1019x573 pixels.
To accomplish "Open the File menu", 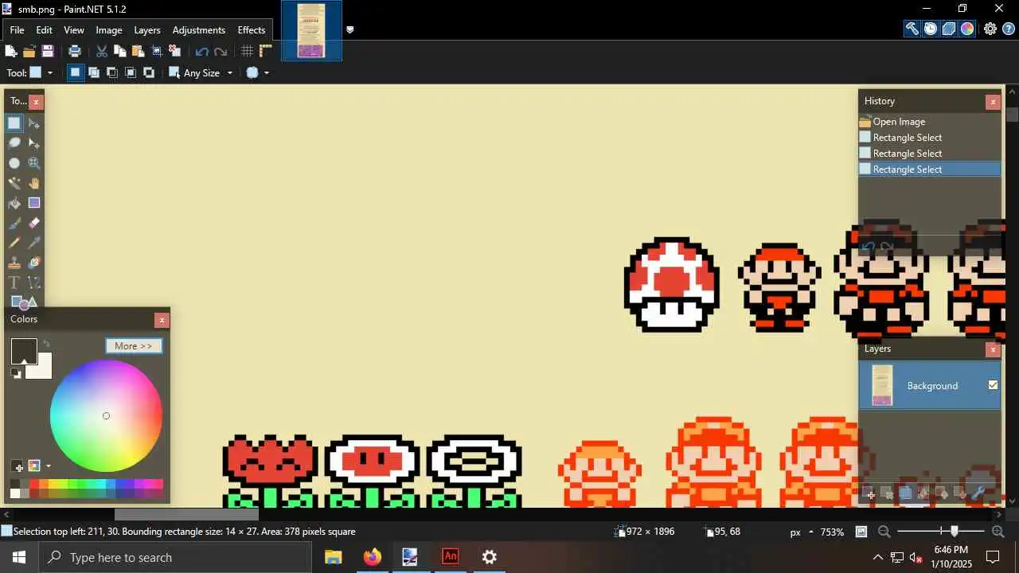I will (x=17, y=29).
